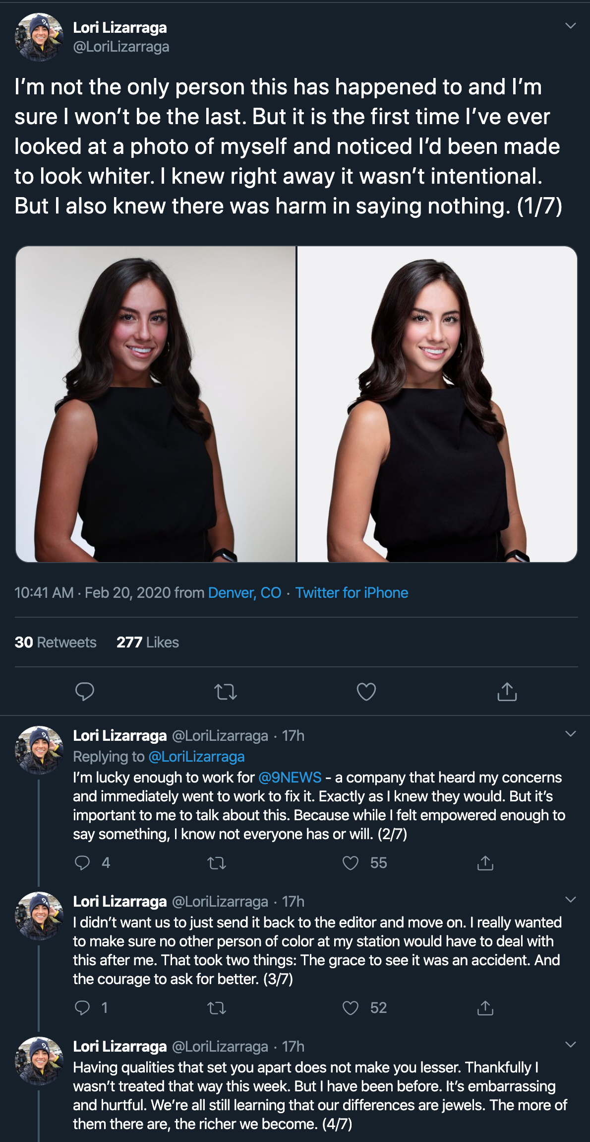Share the (2/7) tweet
Screen dimensions: 590x1142
pyautogui.click(x=485, y=863)
